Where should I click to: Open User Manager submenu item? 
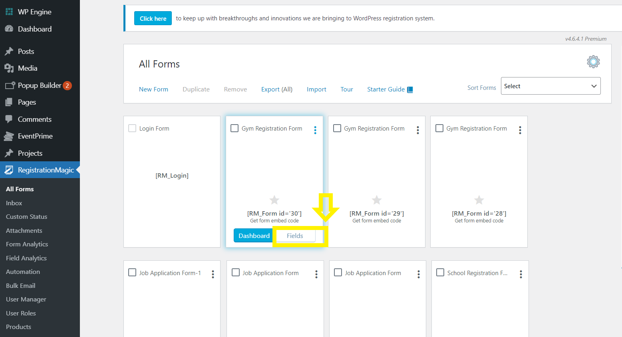pos(26,299)
